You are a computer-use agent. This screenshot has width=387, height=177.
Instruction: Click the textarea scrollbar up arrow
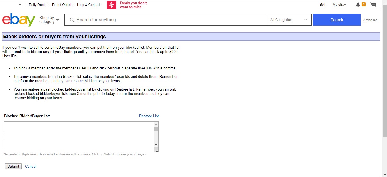click(x=156, y=124)
